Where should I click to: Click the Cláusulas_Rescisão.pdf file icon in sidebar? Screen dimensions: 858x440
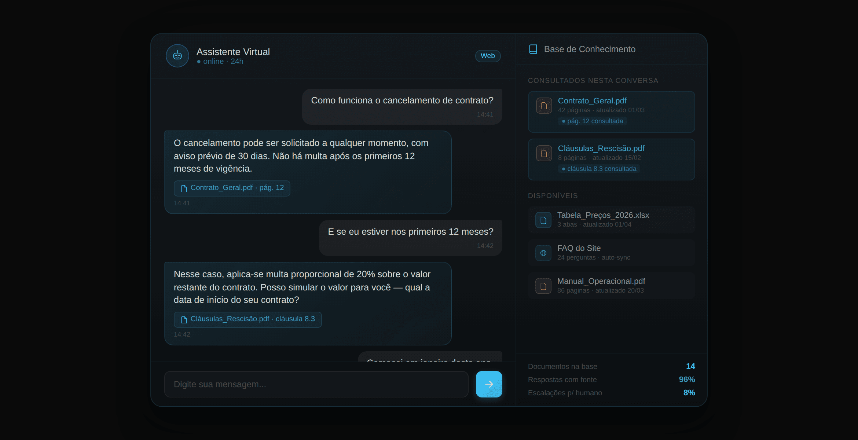pos(544,154)
